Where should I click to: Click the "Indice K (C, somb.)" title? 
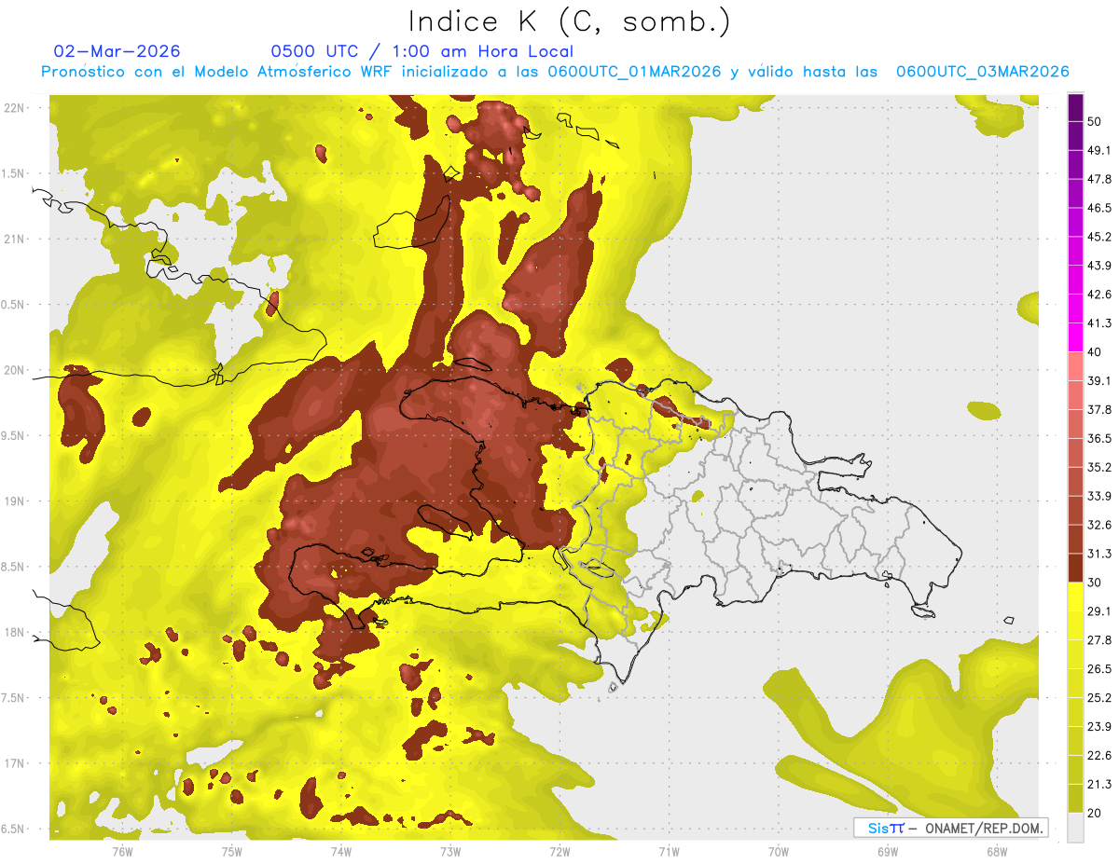pyautogui.click(x=570, y=21)
